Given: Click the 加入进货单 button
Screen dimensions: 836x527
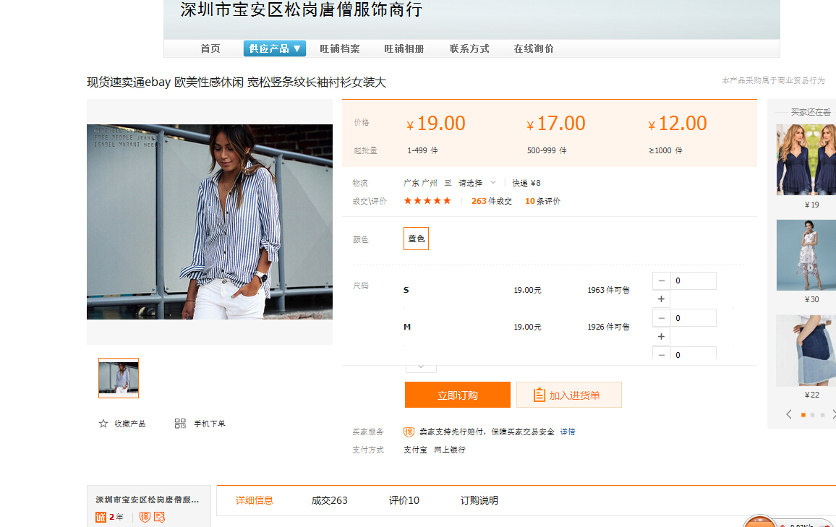Looking at the screenshot, I should click(568, 395).
